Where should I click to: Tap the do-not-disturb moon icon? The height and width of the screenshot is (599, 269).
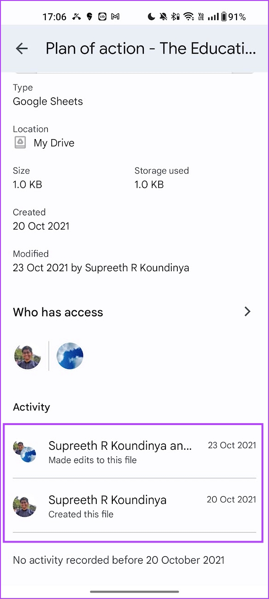click(x=152, y=17)
